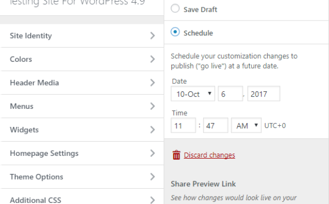Click the chevron arrow beside Homepage Settings

pos(153,153)
